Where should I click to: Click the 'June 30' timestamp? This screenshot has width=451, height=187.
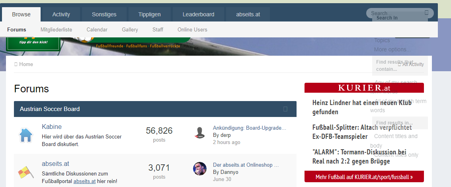(x=222, y=179)
